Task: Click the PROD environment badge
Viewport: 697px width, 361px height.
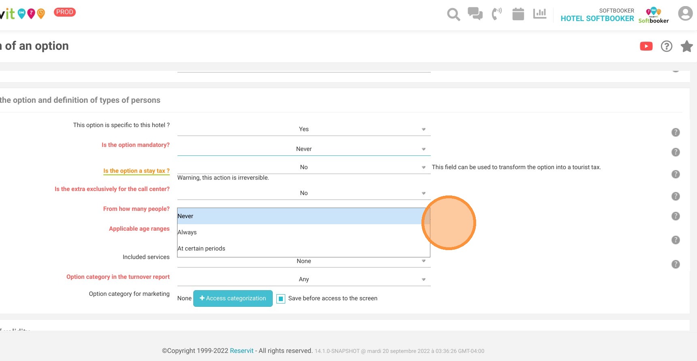Action: click(x=65, y=12)
